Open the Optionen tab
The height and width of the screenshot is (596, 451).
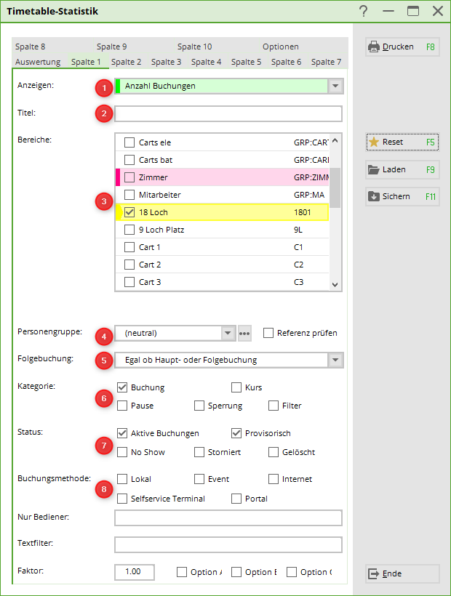tap(281, 47)
